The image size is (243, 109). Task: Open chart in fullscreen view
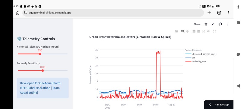click(214, 31)
